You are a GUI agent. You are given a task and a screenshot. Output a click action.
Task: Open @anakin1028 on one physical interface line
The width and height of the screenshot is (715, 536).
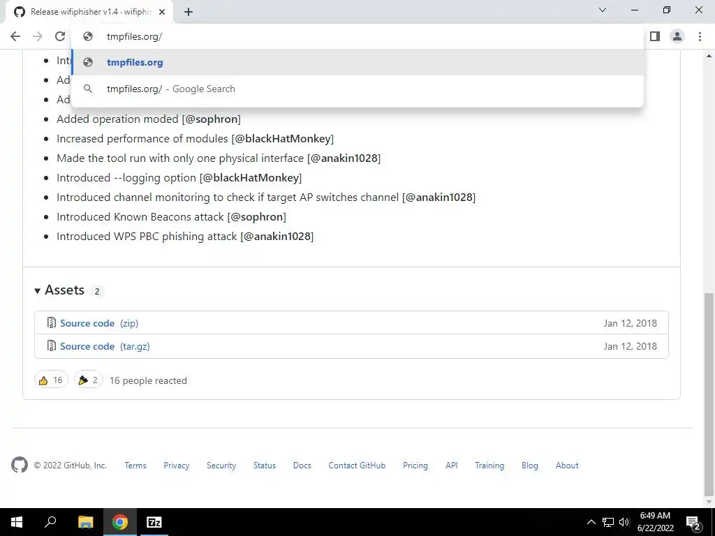(x=344, y=158)
